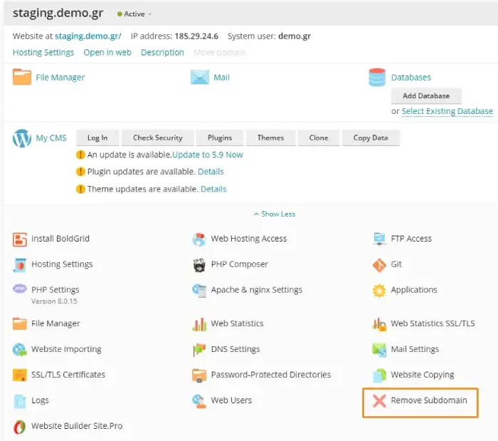Click the top File Manager text link
Screen dimensions: 498x441
point(60,77)
